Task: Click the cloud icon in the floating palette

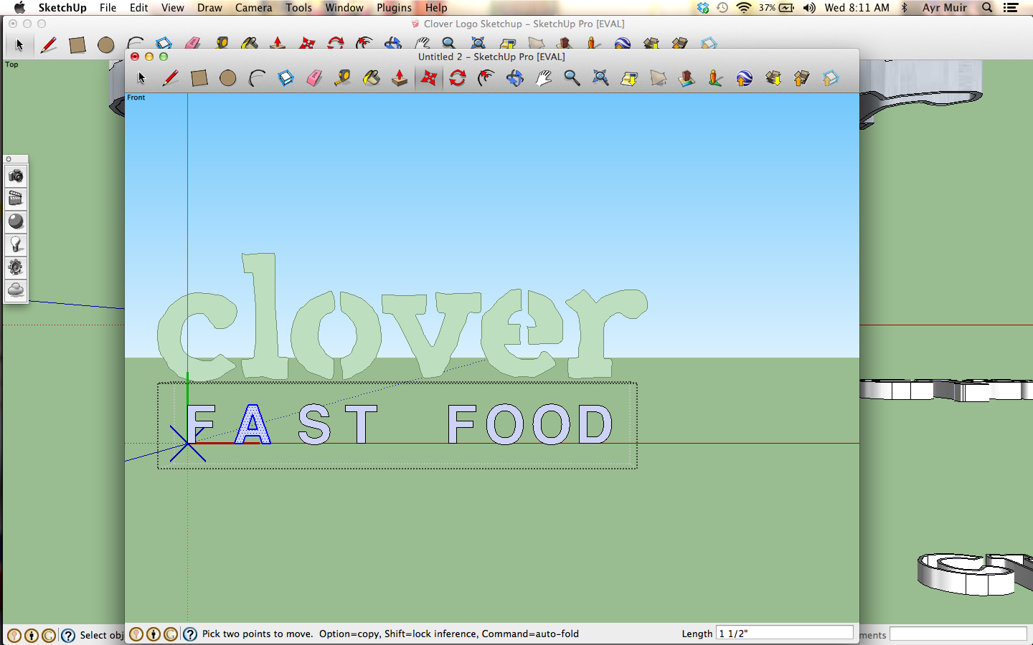Action: click(16, 290)
